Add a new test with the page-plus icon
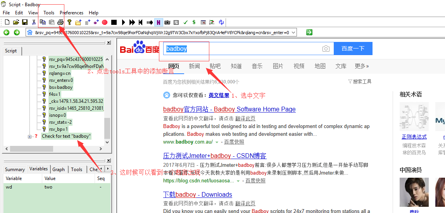445x213 pixels. 88,22
